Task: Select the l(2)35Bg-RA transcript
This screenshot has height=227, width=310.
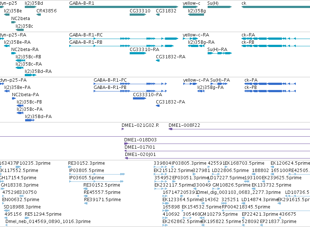Action: (201, 42)
